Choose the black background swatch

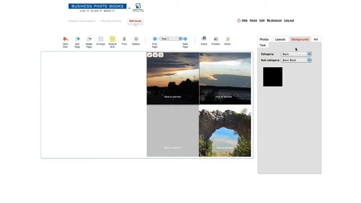tap(273, 77)
